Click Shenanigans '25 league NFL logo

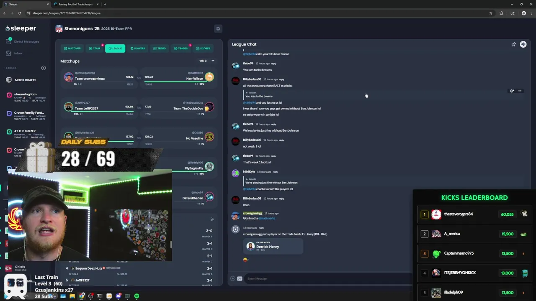[x=59, y=28]
